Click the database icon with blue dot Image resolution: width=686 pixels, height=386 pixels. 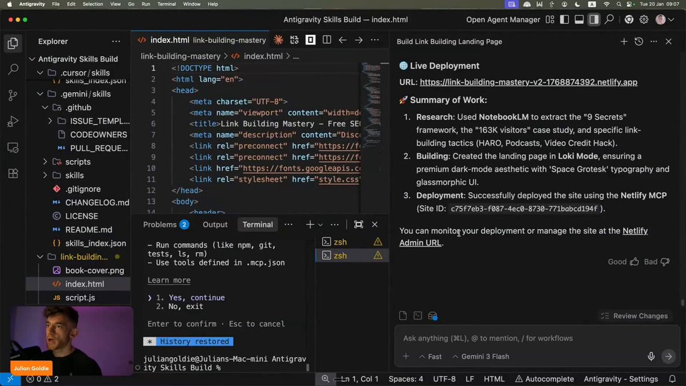coord(433,316)
